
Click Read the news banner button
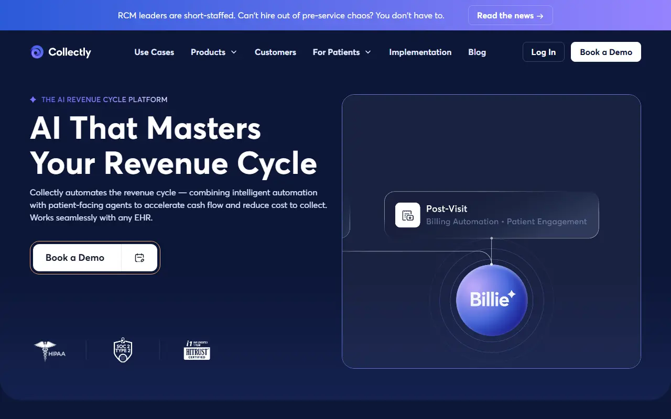(x=510, y=16)
